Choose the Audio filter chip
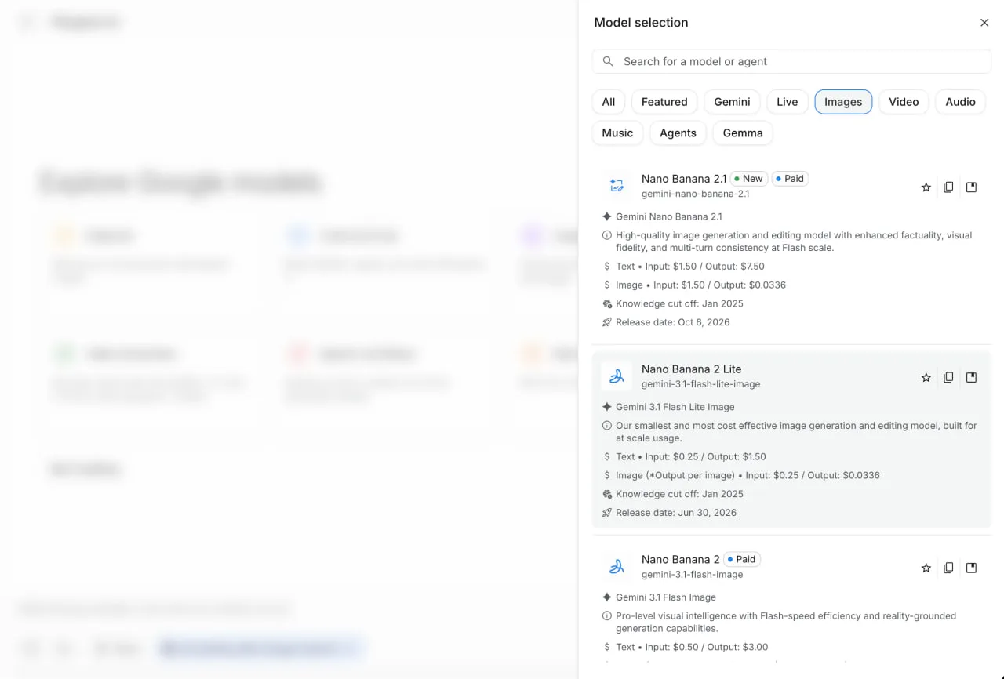This screenshot has width=1004, height=679. coord(960,102)
